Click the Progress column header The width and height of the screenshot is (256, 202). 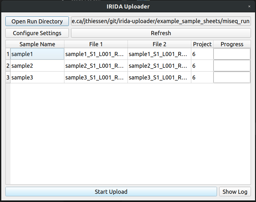click(x=232, y=44)
